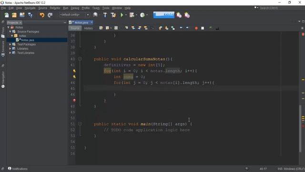Undo the last edit with orange arrow
The width and height of the screenshot is (305, 172).
[42, 15]
